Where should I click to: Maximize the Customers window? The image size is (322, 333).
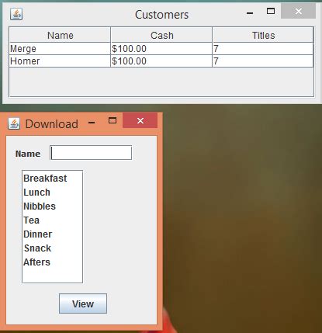(x=271, y=11)
